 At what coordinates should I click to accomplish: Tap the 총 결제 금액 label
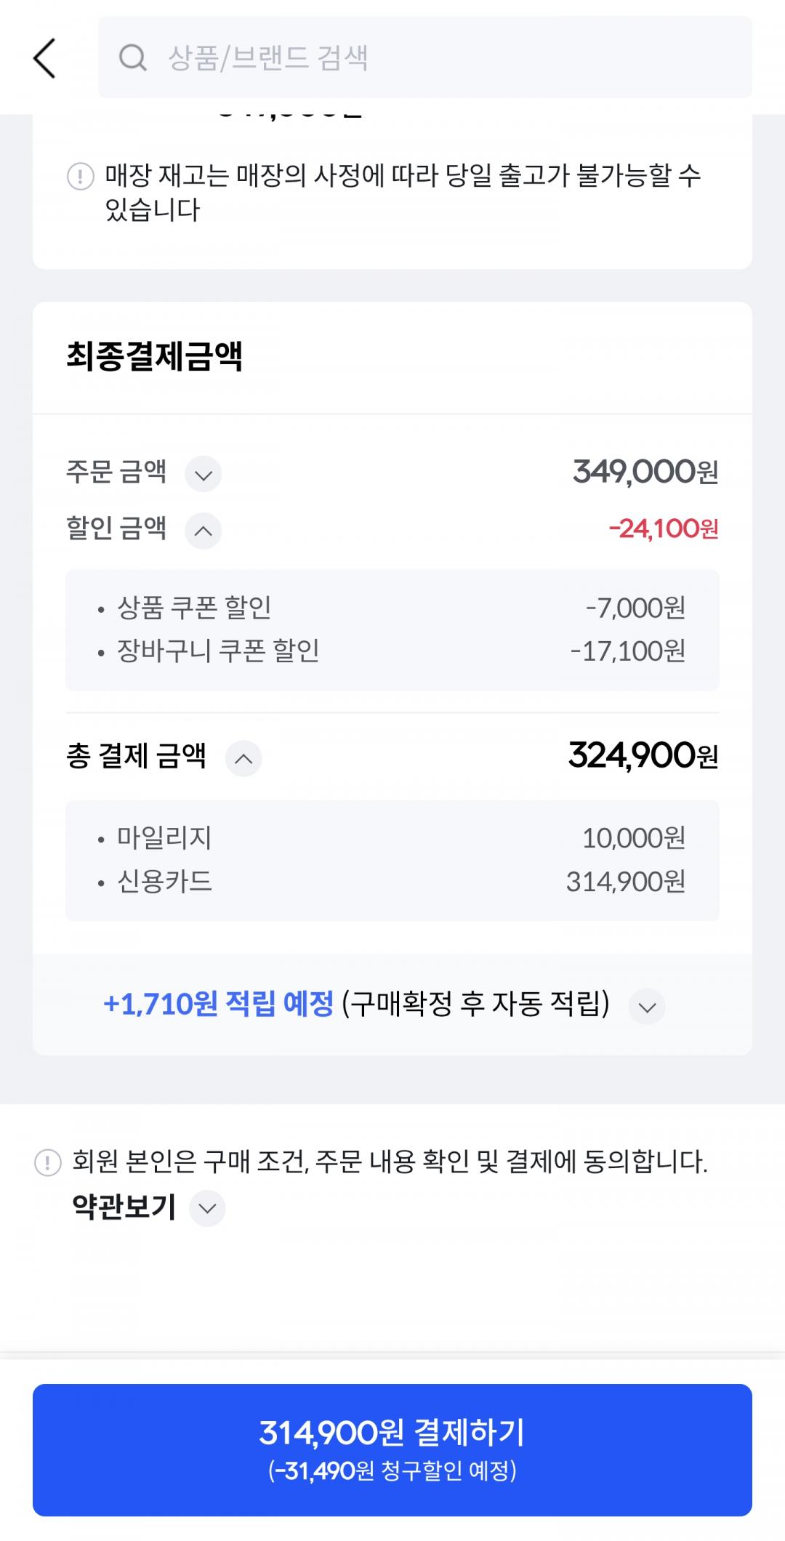pyautogui.click(x=137, y=756)
